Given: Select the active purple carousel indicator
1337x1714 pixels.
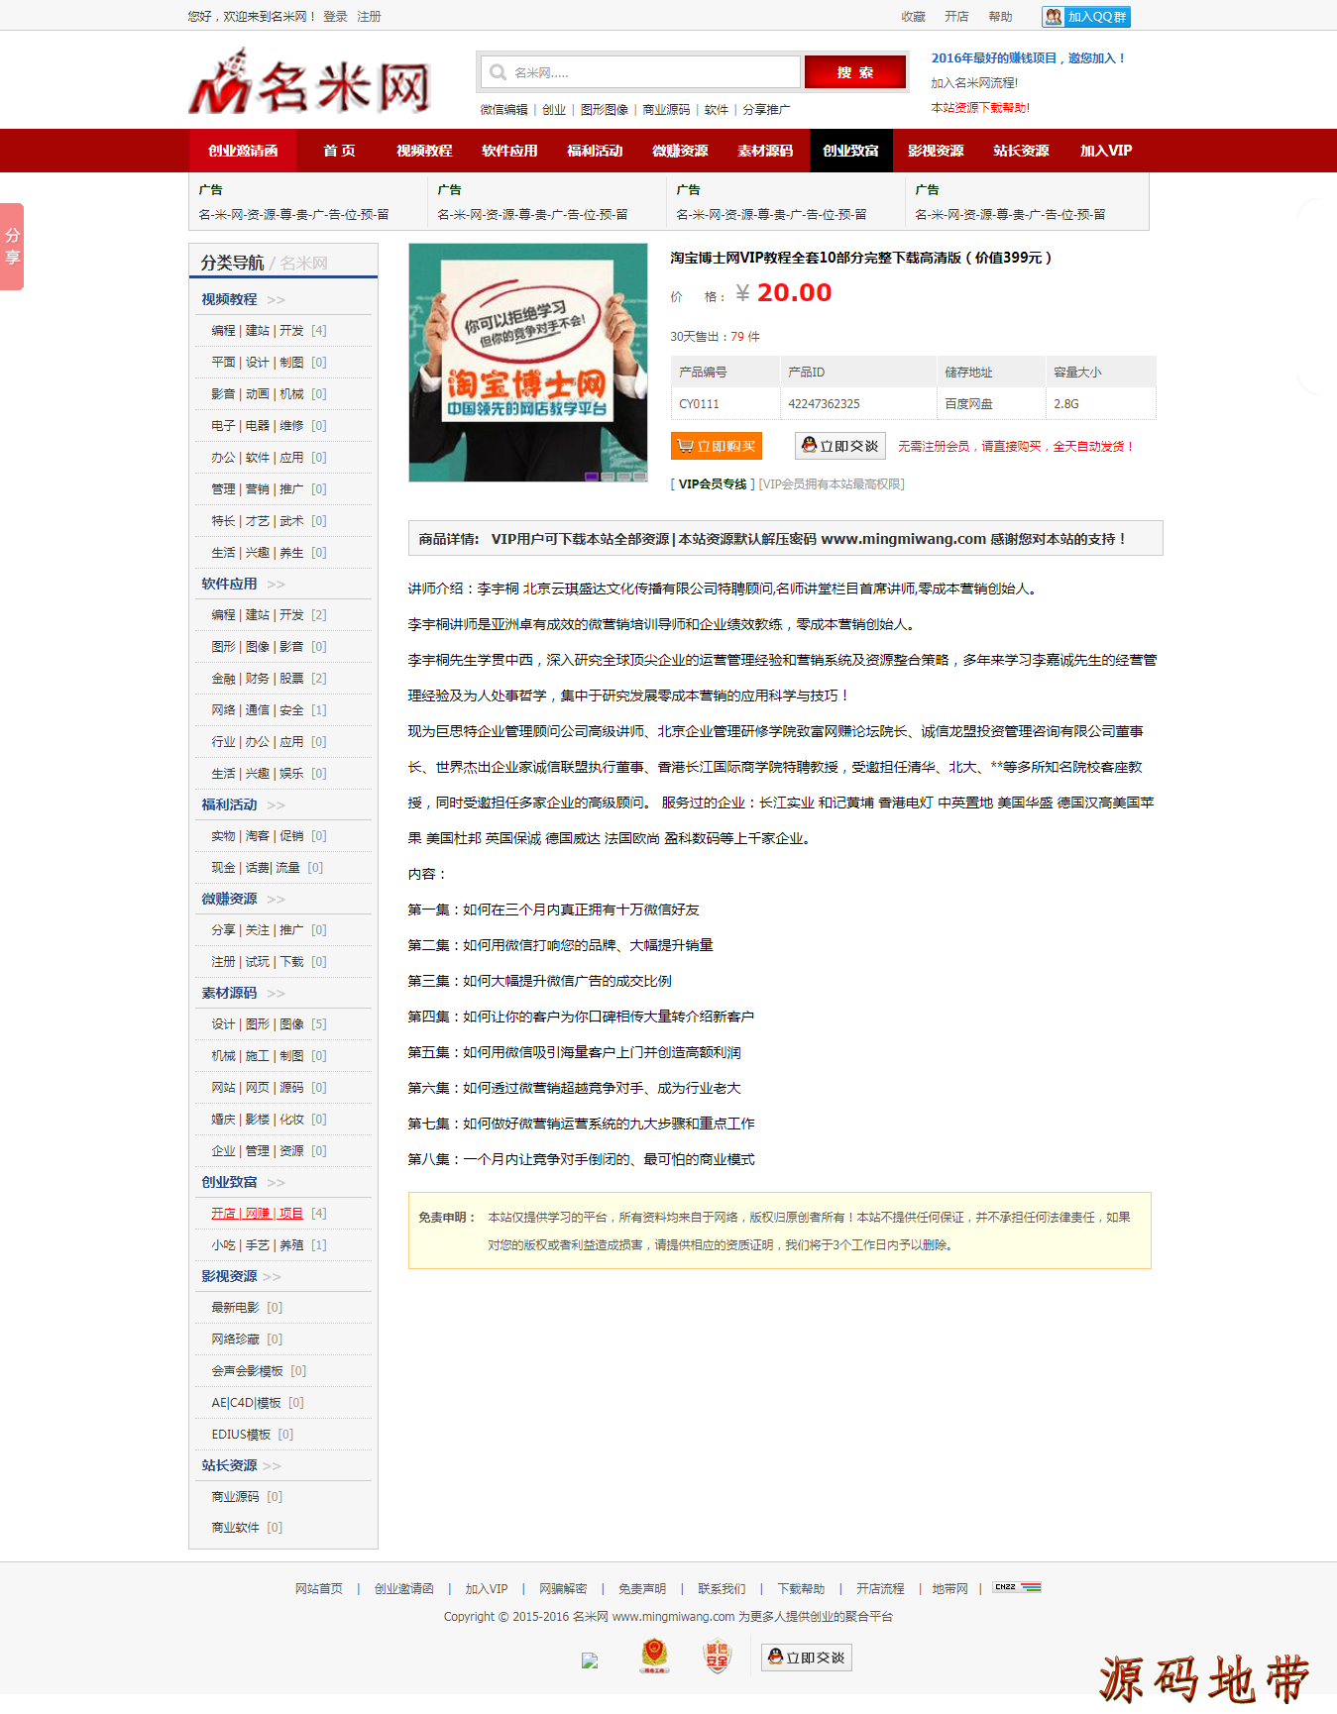Looking at the screenshot, I should click(592, 477).
